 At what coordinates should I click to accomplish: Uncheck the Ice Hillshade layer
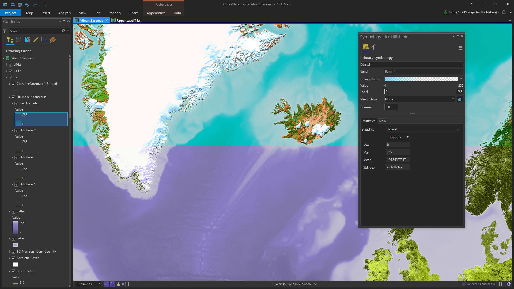[x=16, y=104]
